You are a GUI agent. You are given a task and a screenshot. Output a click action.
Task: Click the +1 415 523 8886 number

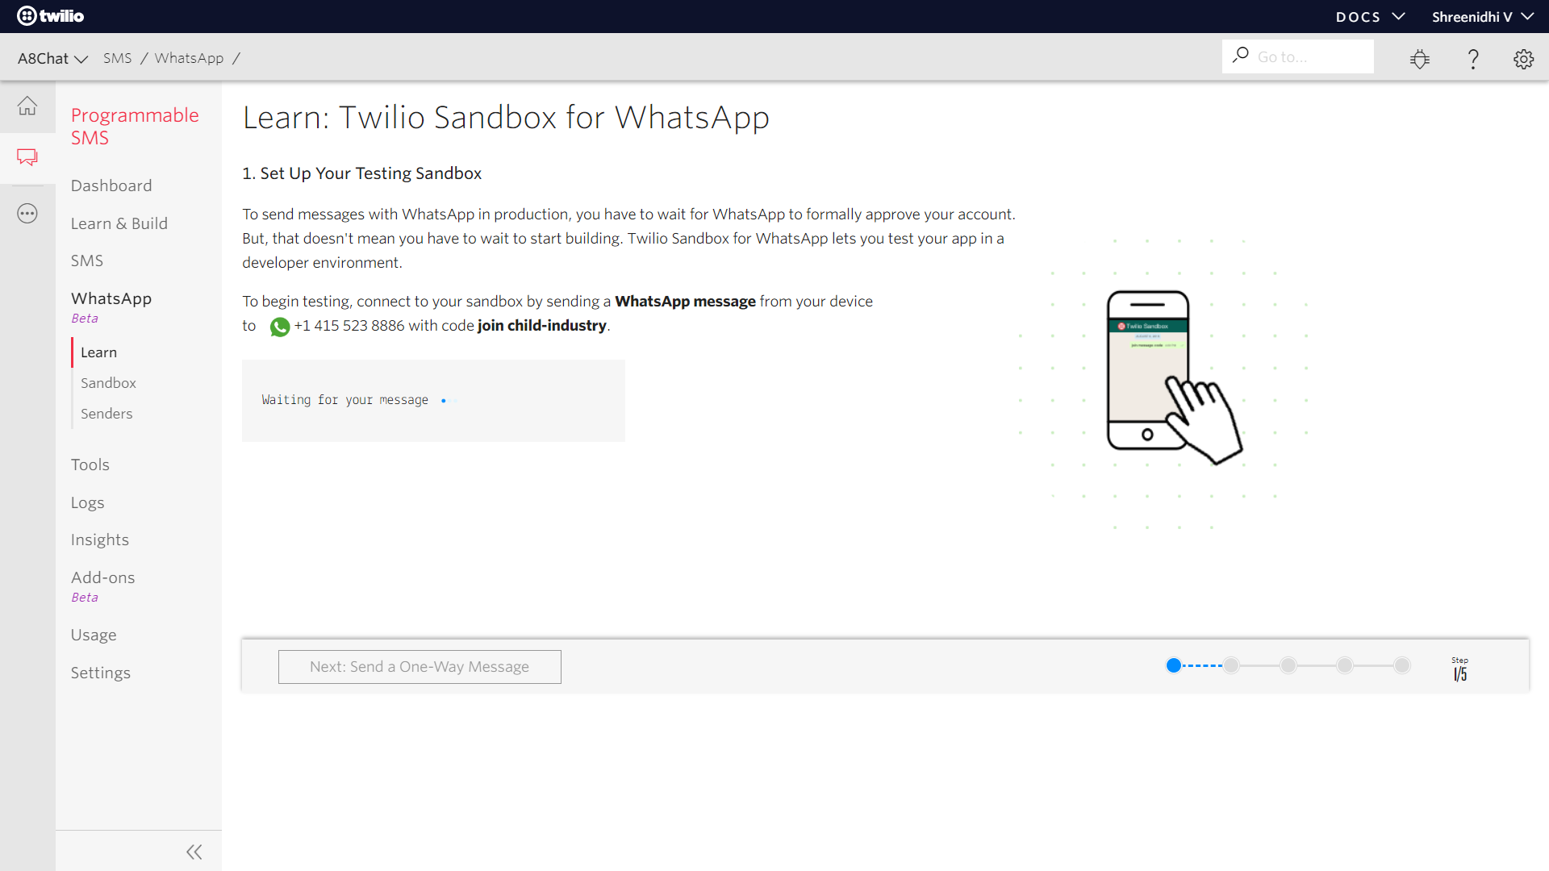click(349, 326)
